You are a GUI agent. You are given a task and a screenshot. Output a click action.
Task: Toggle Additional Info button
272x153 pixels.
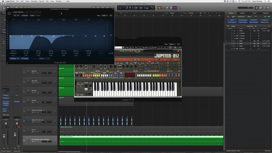[265, 22]
